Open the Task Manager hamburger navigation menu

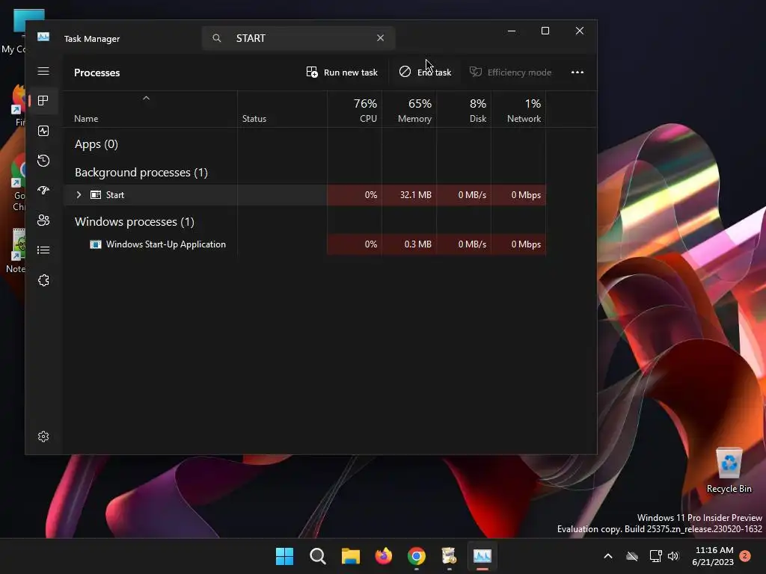(43, 71)
